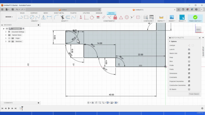
Task: Apply the Tangent constraint
Action: click(92, 17)
